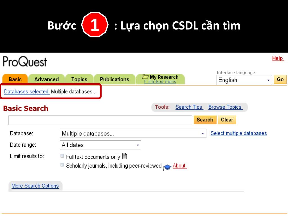
Task: Open the Topics tab
Action: 79,79
